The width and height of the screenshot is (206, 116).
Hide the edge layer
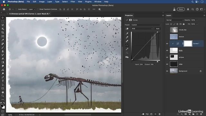[x=167, y=64]
